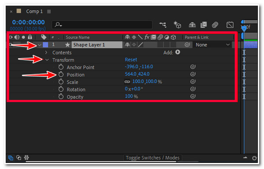The height and width of the screenshot is (169, 264).
Task: Click the Adjustment Layer column header
Action: click(167, 37)
